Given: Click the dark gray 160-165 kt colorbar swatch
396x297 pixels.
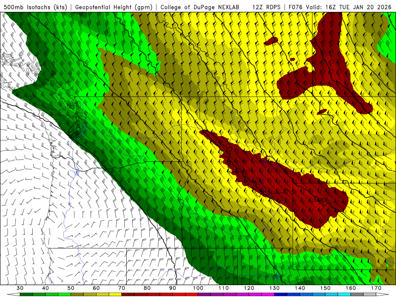Looking at the screenshot, I should 357,295.
